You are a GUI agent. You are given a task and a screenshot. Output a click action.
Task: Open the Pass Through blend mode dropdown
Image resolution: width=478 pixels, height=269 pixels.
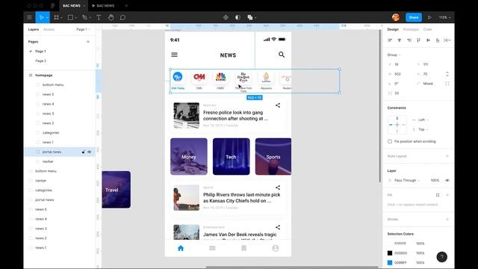[x=407, y=180]
